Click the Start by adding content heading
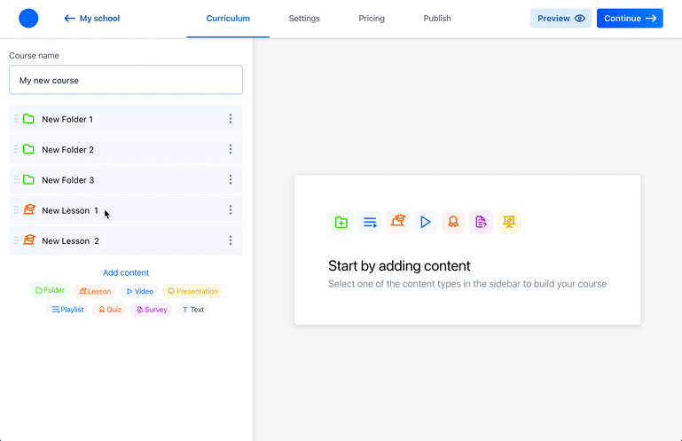Screen dimensions: 682x441 coord(399,265)
